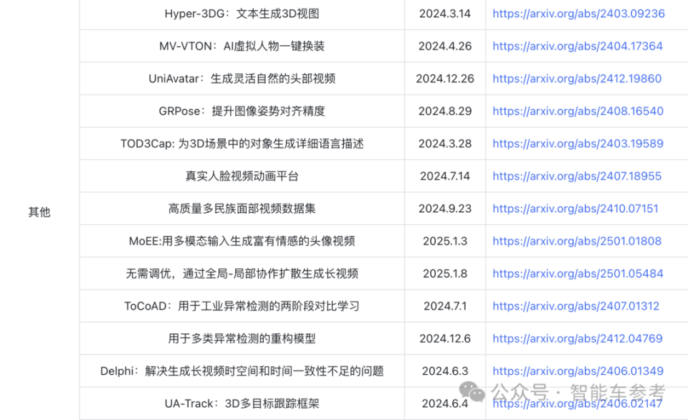The width and height of the screenshot is (688, 420).
Task: Open the arxiv link 2406.01349
Action: 578,371
